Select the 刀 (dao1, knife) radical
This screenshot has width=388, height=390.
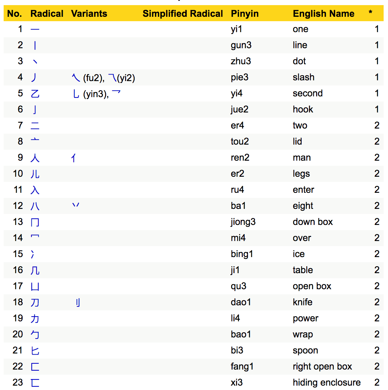35,302
